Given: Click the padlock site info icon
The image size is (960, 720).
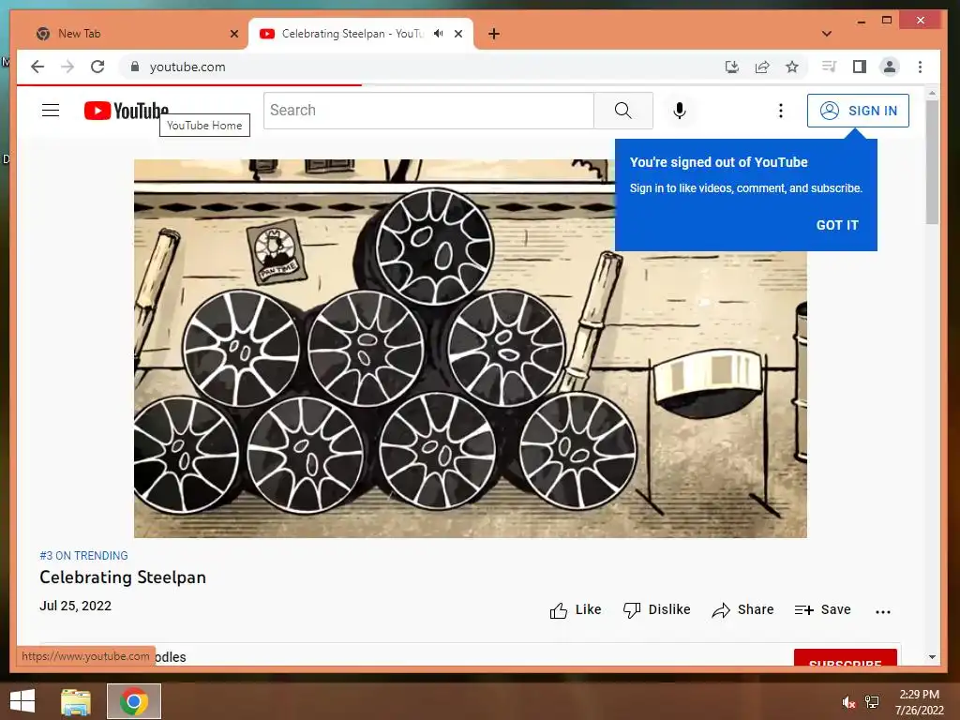Looking at the screenshot, I should 135,67.
